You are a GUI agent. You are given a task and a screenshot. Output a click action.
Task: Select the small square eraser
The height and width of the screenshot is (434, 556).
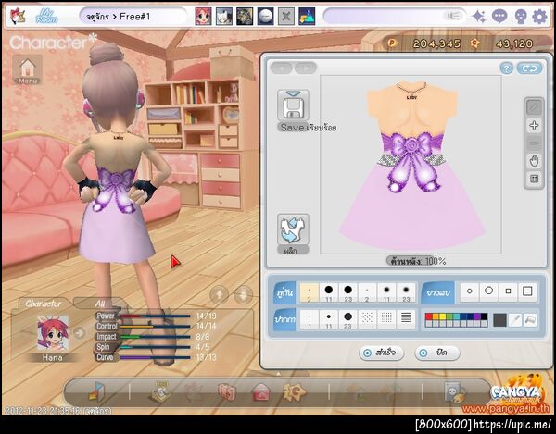[x=508, y=291]
